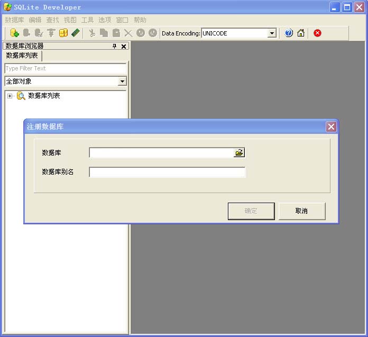
Task: Open the 全部对象 filter dropdown
Action: [x=122, y=81]
